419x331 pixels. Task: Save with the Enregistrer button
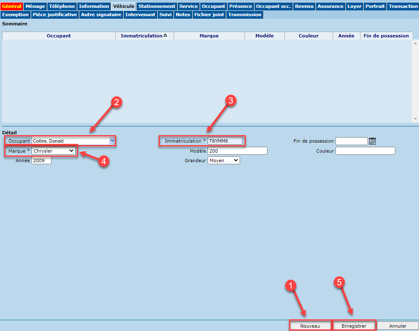pyautogui.click(x=354, y=326)
